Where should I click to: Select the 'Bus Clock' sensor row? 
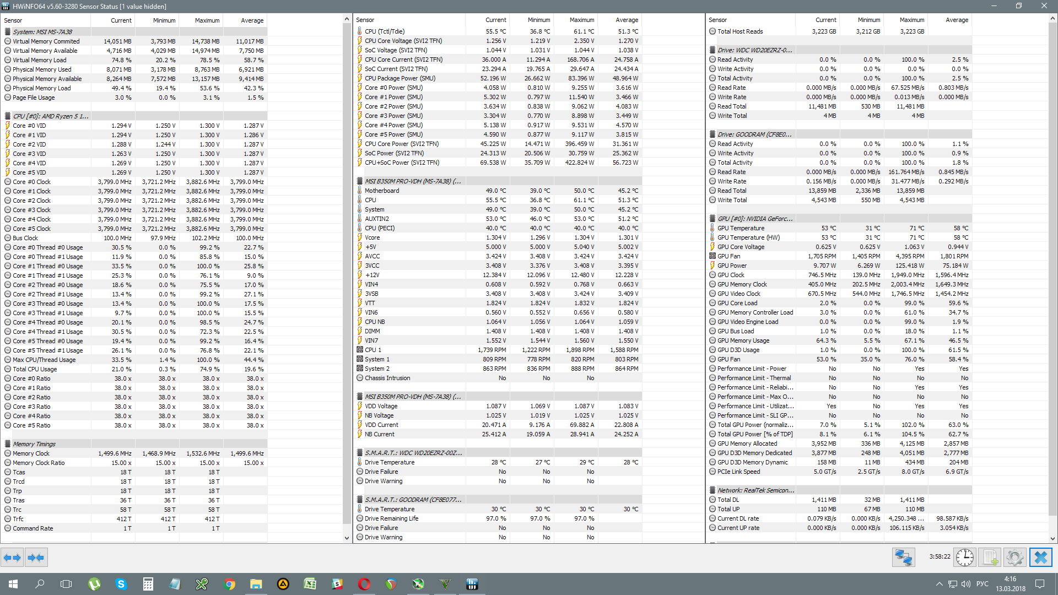coord(135,238)
